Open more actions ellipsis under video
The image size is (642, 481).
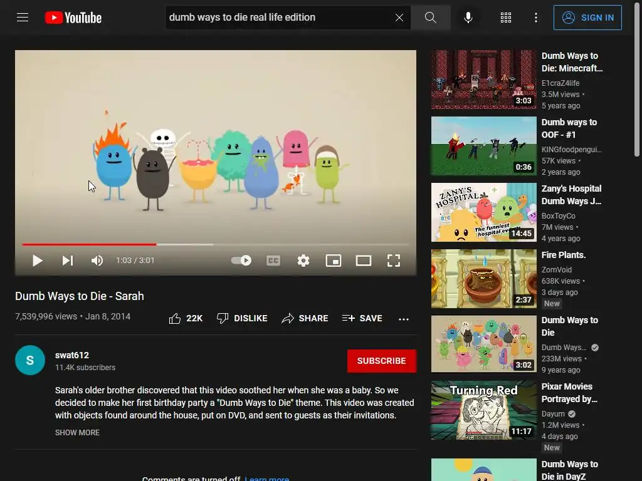[404, 319]
